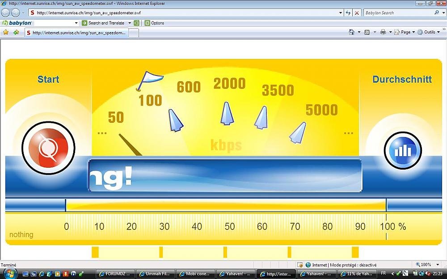Click the red Start speed test button

pos(48,148)
